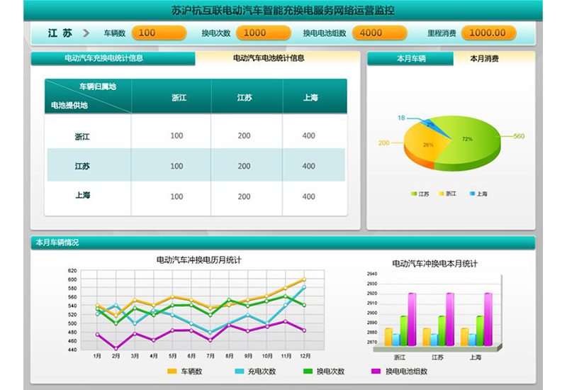567x390 pixels.
Task: Click the 车辆数 value pill showing 100
Action: (158, 33)
